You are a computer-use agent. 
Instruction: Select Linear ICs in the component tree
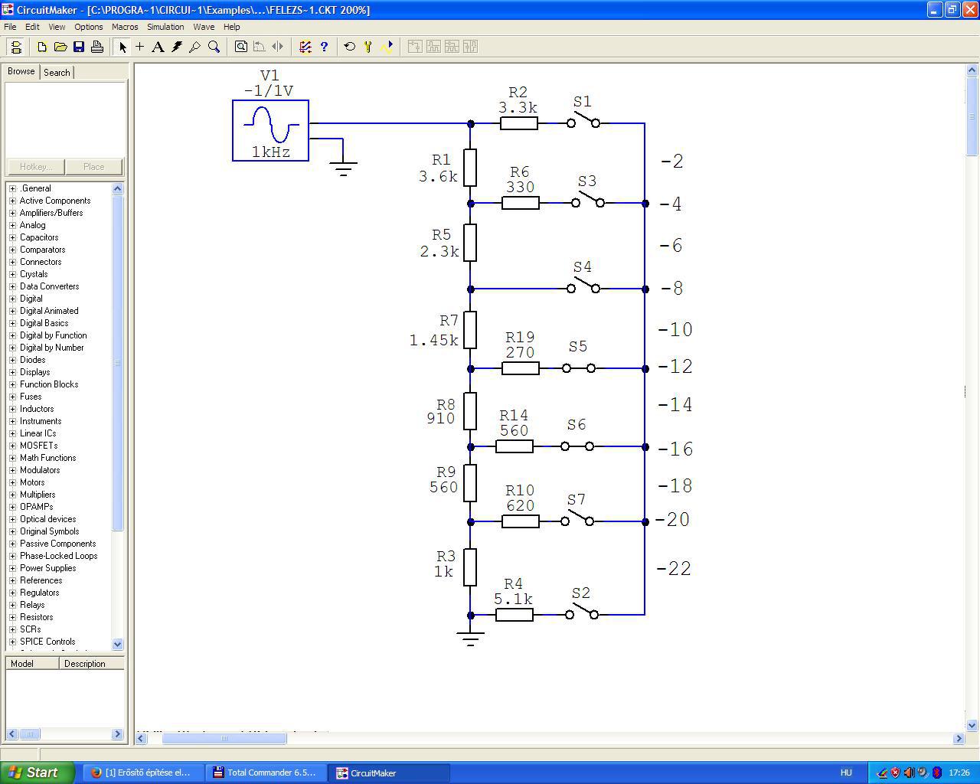38,433
